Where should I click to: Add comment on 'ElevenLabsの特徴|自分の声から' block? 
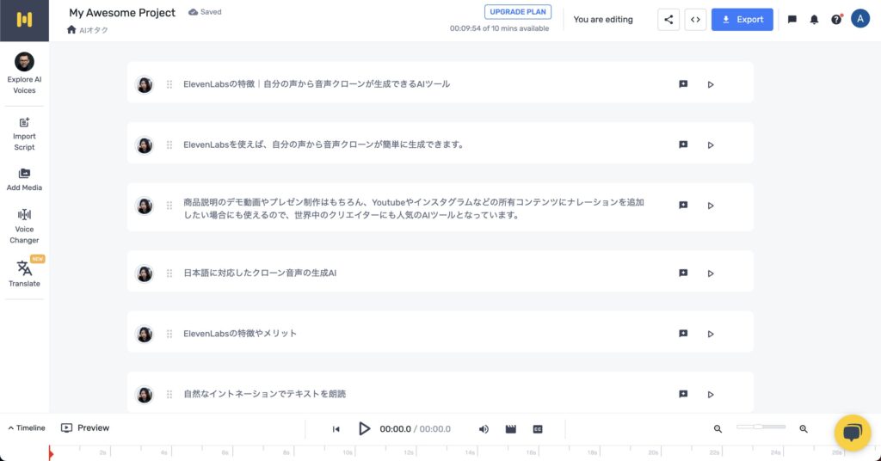point(683,84)
